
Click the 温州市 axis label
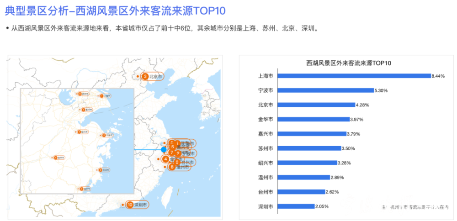click(x=266, y=177)
